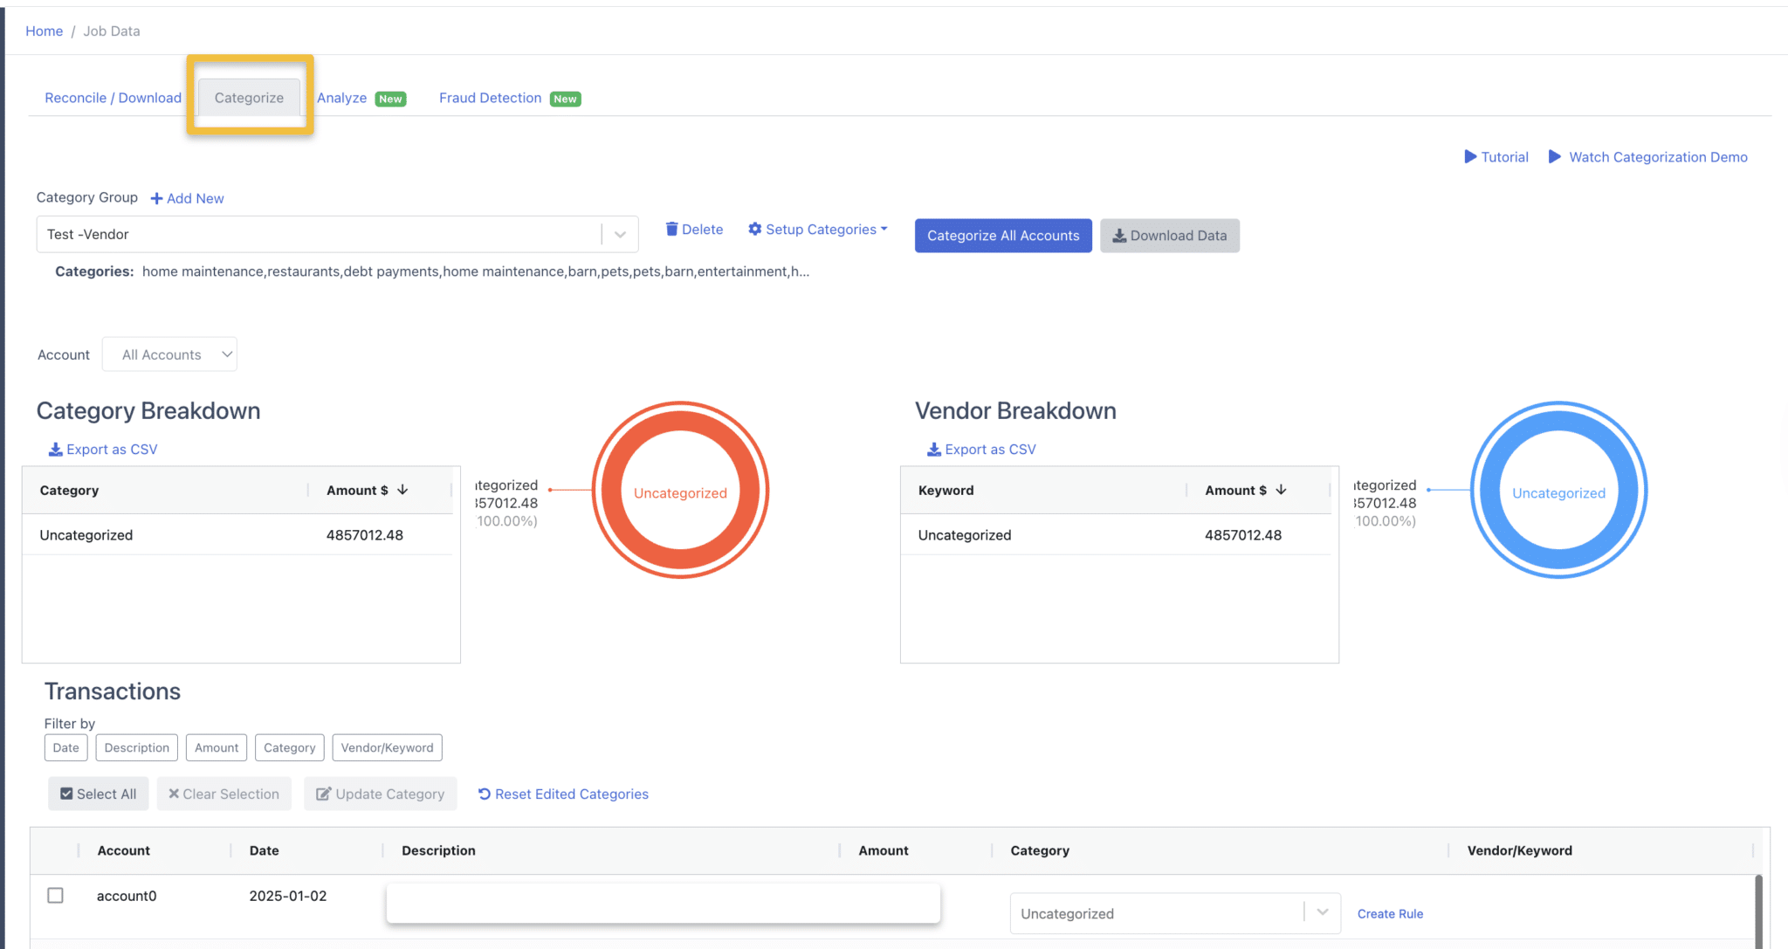
Task: Click the plus icon for Add New
Action: click(157, 198)
